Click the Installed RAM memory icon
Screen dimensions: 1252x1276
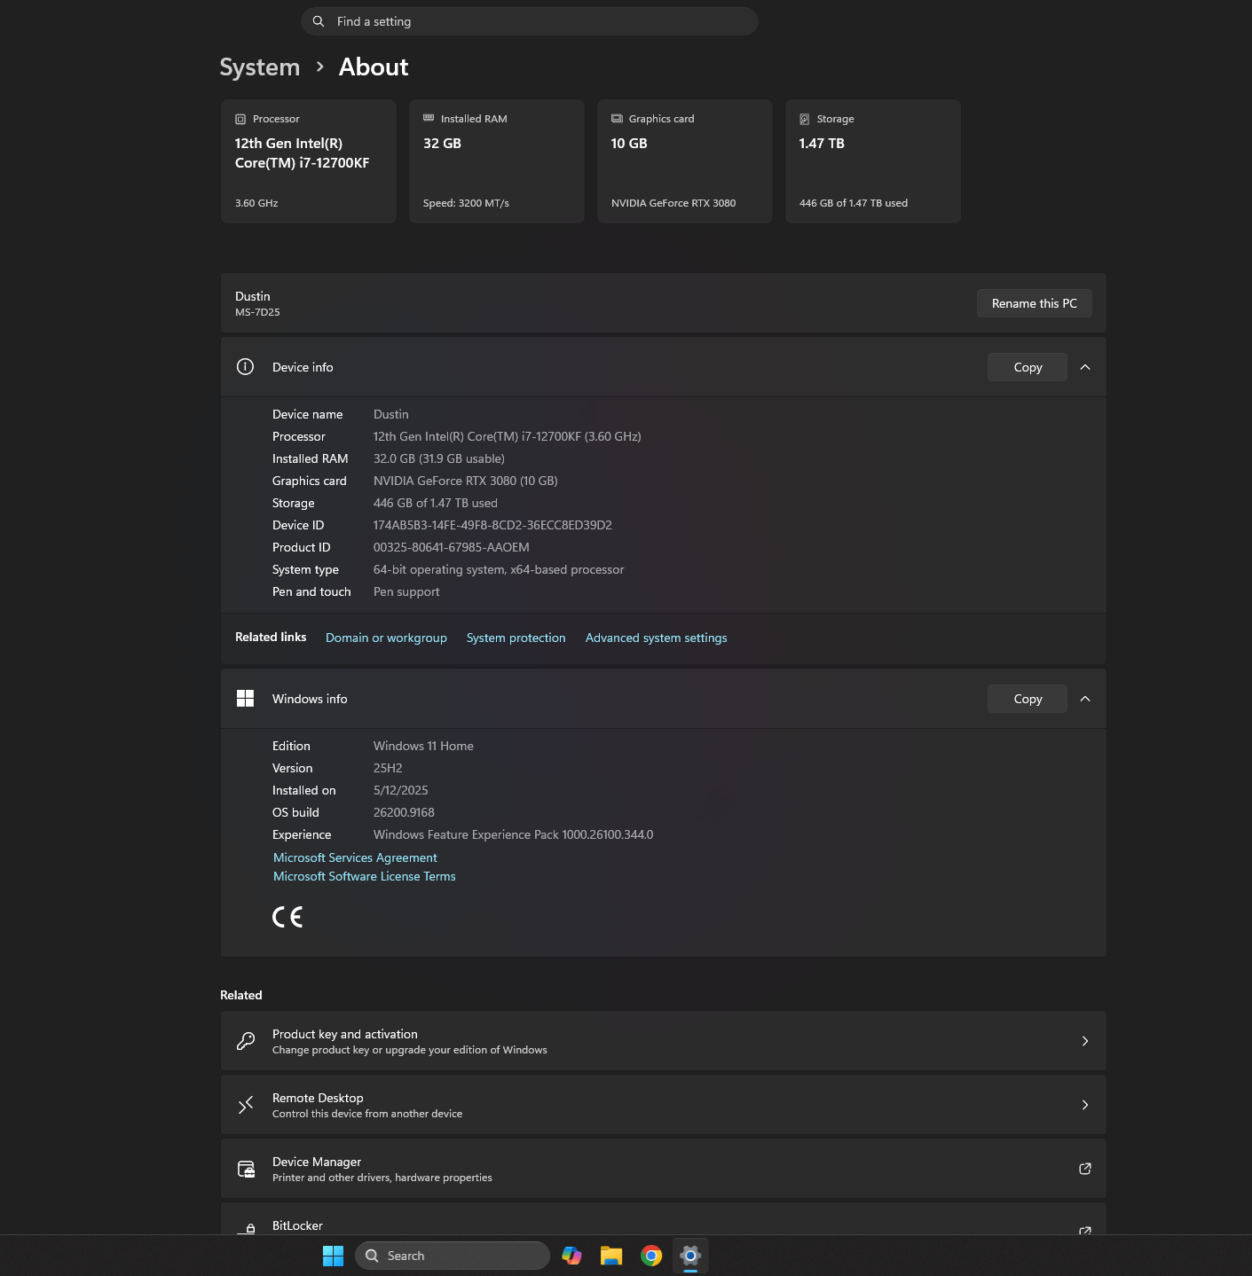point(429,118)
